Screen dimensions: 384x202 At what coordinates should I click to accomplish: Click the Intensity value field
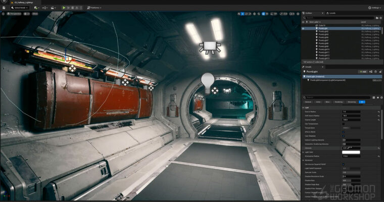[x=351, y=148]
